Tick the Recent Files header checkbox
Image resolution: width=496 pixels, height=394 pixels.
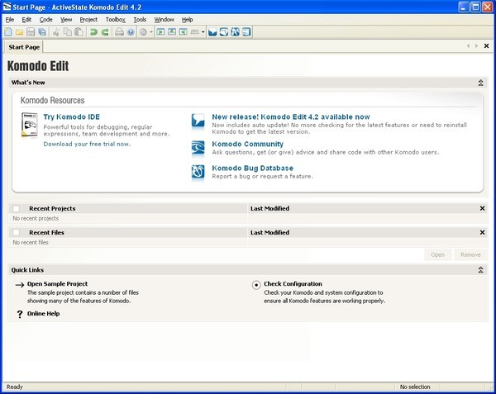16,233
